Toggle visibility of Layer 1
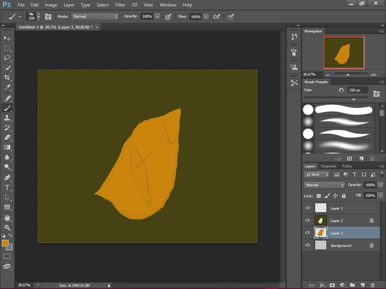This screenshot has height=289, width=386. coord(307,208)
